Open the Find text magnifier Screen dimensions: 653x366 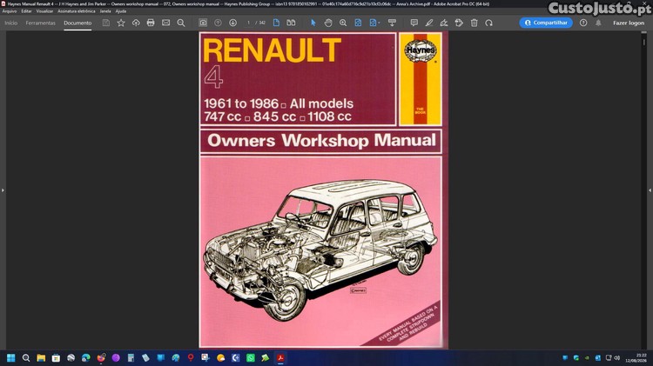[181, 23]
